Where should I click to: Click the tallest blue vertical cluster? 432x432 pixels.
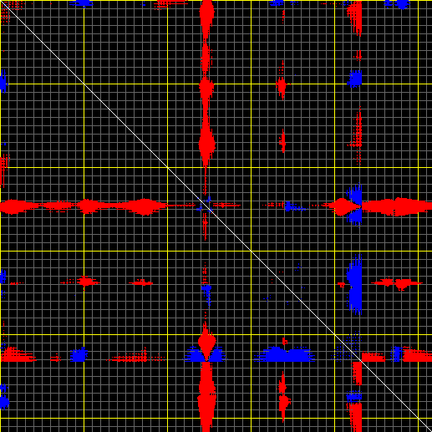click(x=355, y=284)
